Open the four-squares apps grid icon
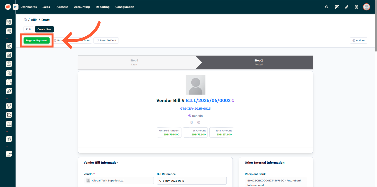The width and height of the screenshot is (377, 187). [x=356, y=7]
